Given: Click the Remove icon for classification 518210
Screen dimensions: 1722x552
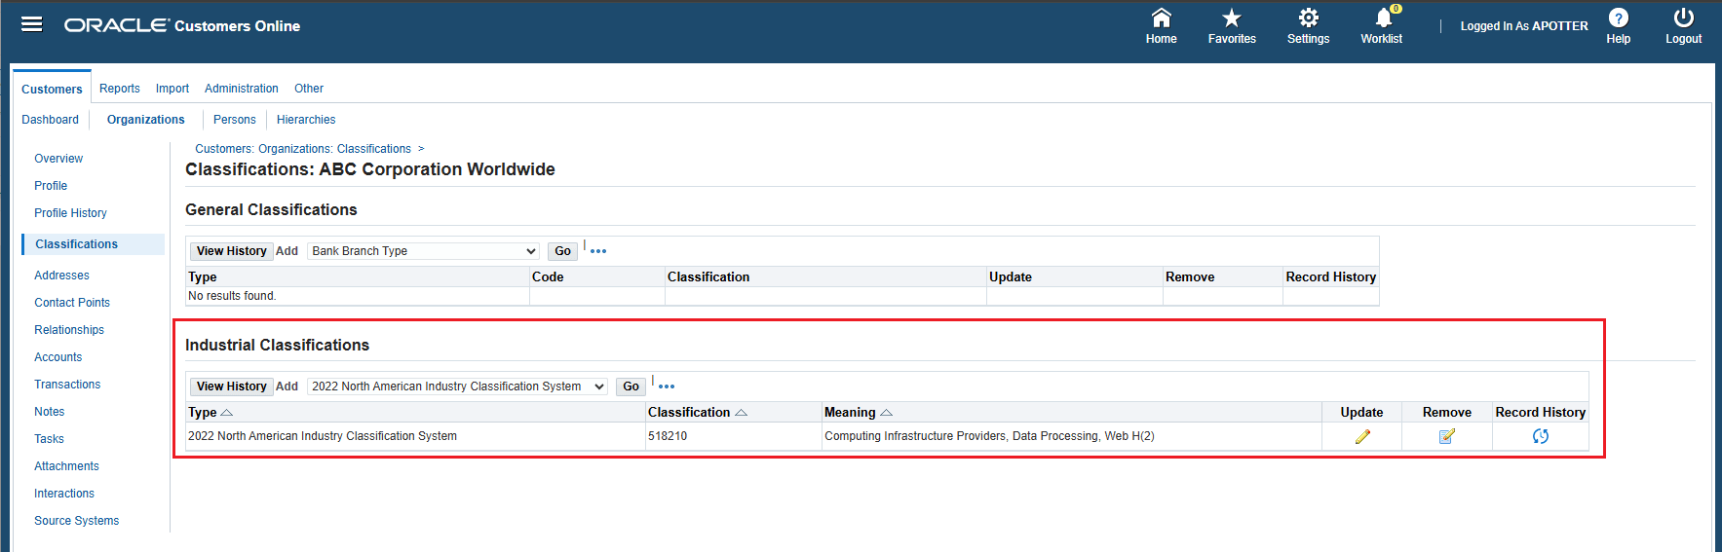Looking at the screenshot, I should [1446, 436].
